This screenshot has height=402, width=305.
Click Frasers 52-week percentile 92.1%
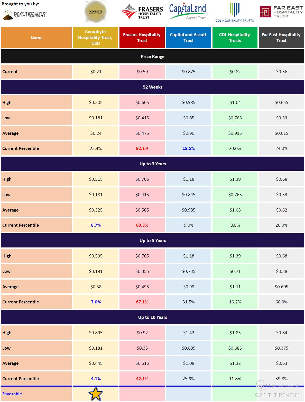click(142, 148)
